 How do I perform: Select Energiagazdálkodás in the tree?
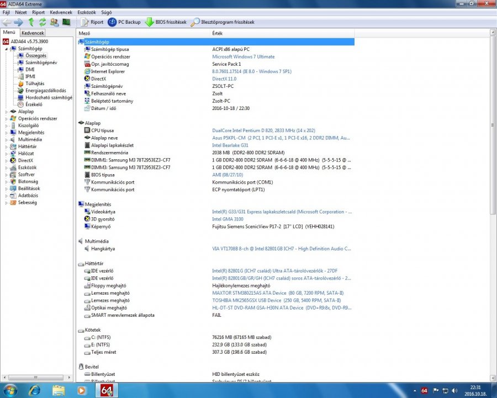46,91
